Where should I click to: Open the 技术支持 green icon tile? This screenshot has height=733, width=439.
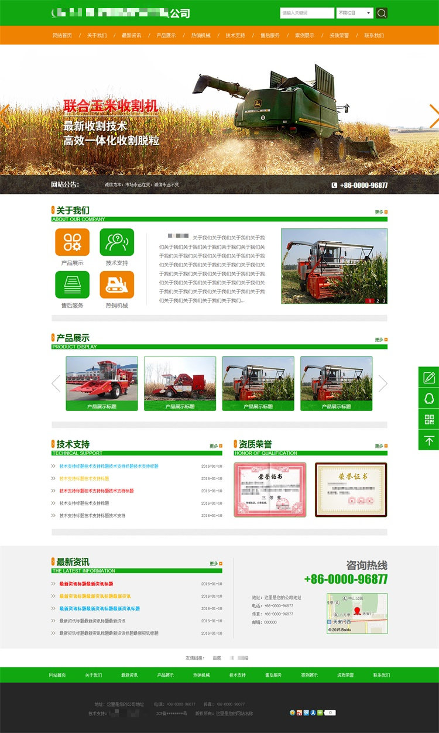pyautogui.click(x=116, y=242)
